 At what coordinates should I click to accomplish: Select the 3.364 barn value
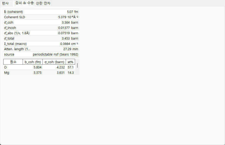[70, 22]
